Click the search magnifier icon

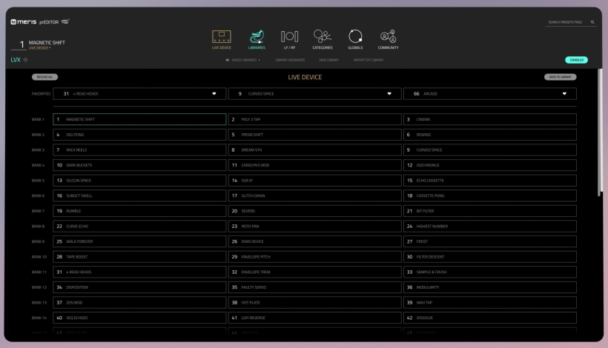[x=592, y=22]
